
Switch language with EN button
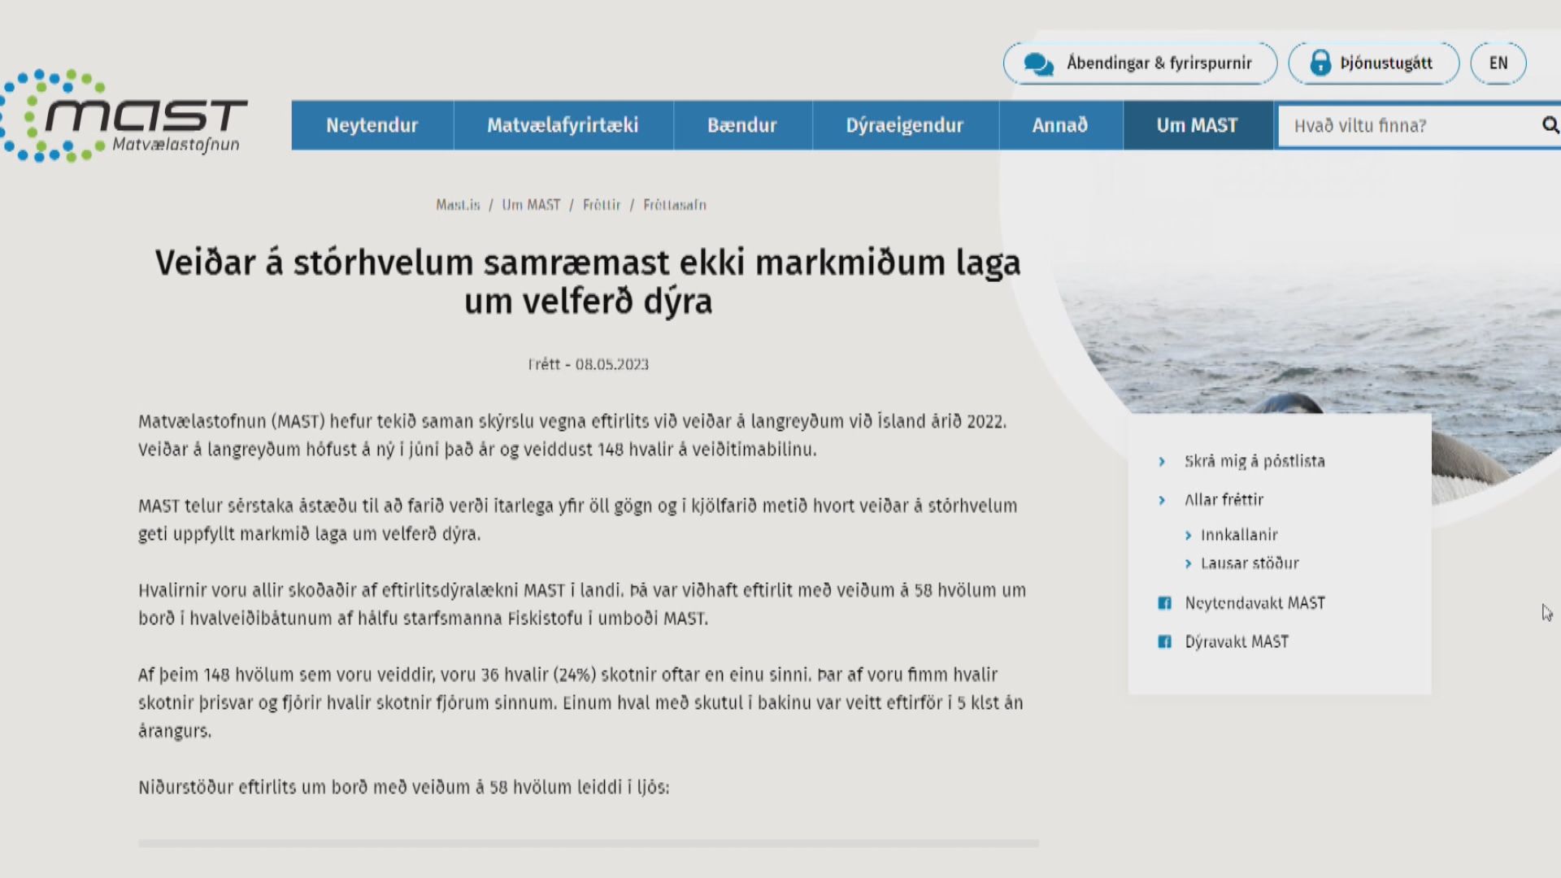pyautogui.click(x=1498, y=63)
